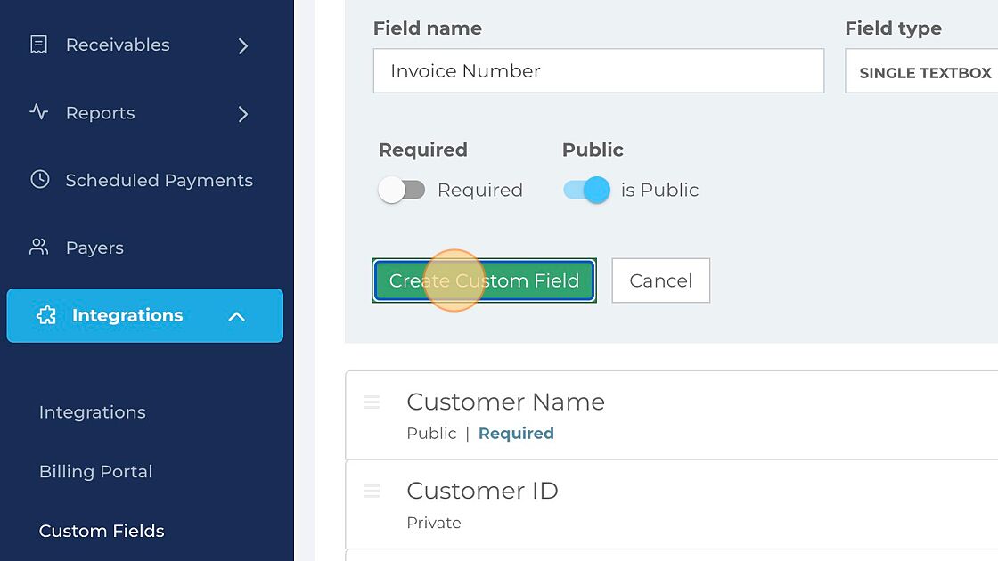Click the Integrations puzzle-piece icon
The image size is (998, 561).
(46, 315)
